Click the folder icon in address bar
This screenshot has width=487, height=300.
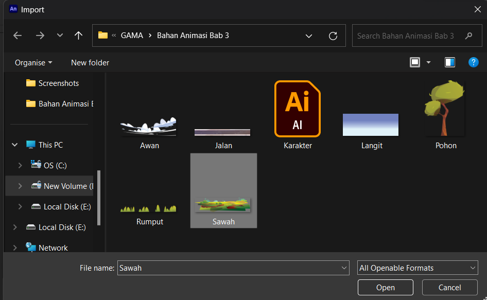click(x=103, y=35)
